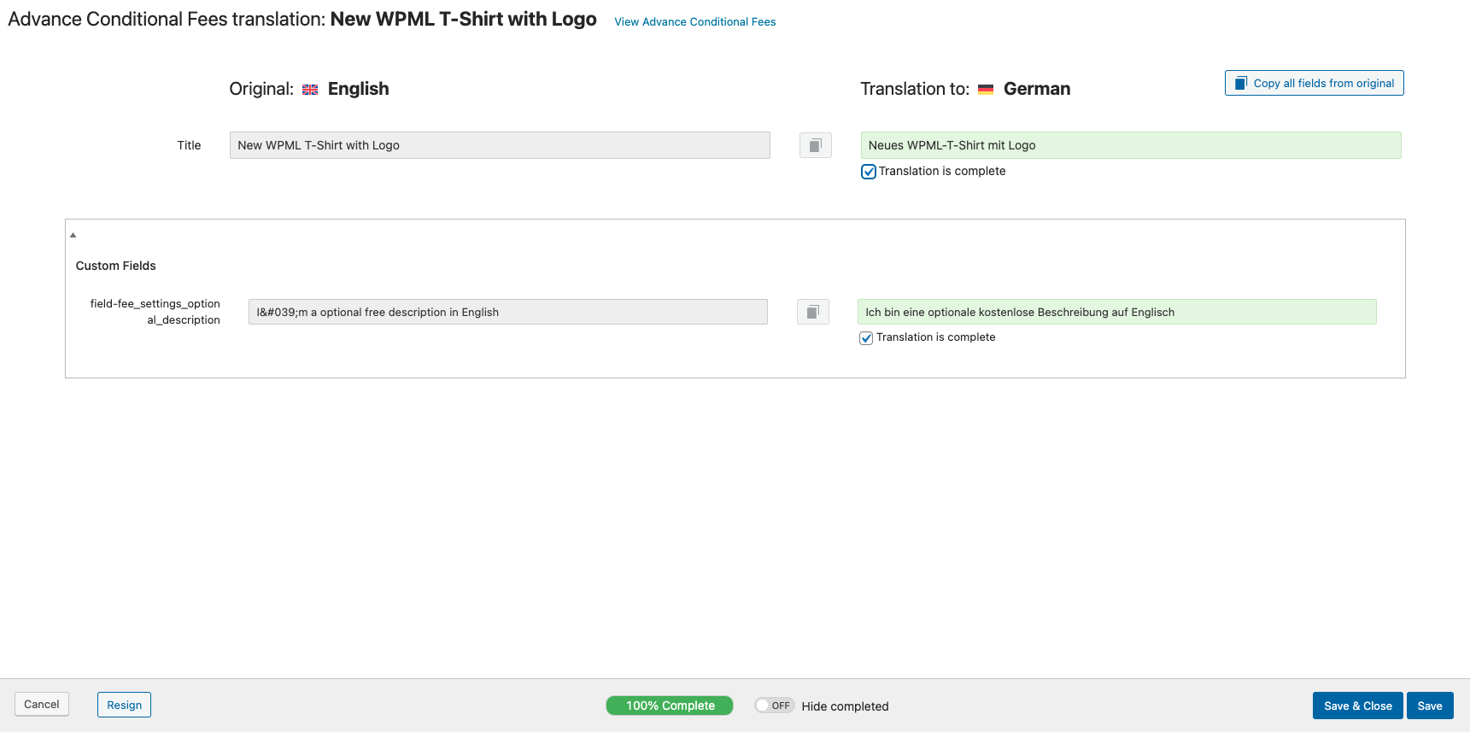This screenshot has height=732, width=1470.
Task: Click the English language heading
Action: point(359,89)
